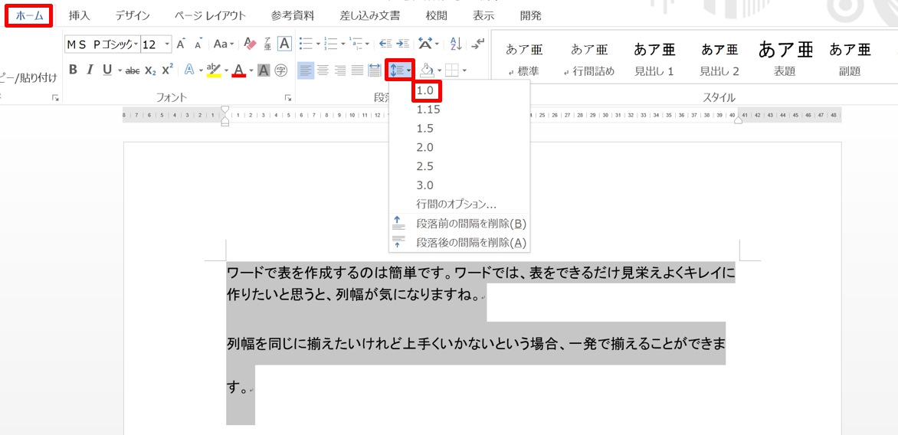The height and width of the screenshot is (435, 898).
Task: Apply paragraph shading paint bucket
Action: 428,70
